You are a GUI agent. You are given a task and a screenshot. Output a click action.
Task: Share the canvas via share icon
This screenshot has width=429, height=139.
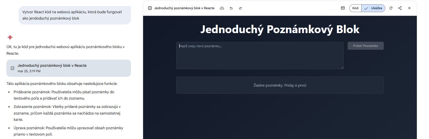400,8
